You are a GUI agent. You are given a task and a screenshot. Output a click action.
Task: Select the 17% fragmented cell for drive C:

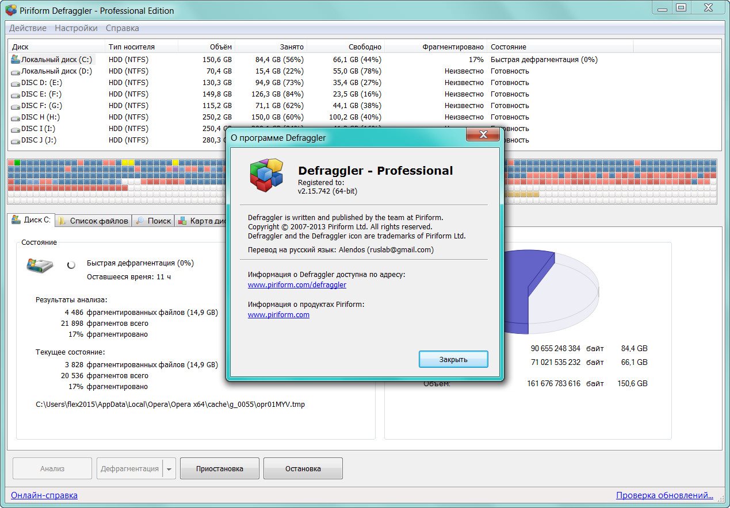point(476,60)
